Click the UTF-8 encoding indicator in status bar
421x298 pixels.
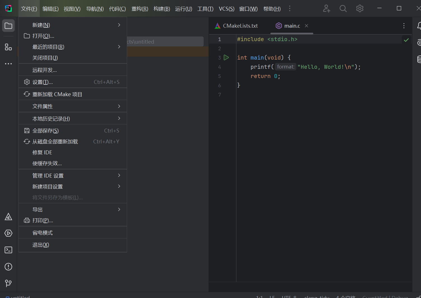tap(289, 297)
